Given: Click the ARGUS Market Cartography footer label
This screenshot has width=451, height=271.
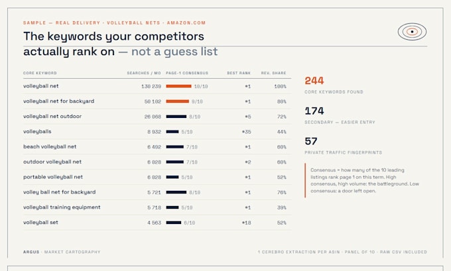Looking at the screenshot, I should point(62,252).
